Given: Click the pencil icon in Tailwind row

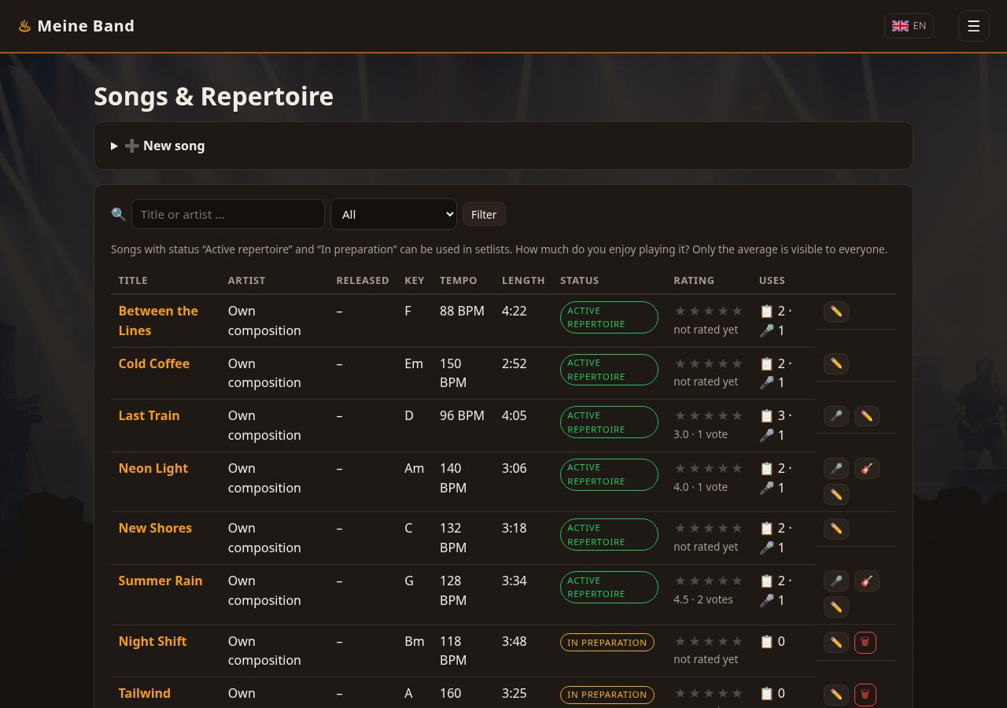Looking at the screenshot, I should [836, 695].
